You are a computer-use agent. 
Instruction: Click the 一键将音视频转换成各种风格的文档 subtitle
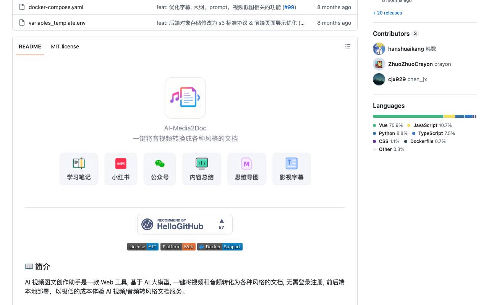click(x=185, y=138)
